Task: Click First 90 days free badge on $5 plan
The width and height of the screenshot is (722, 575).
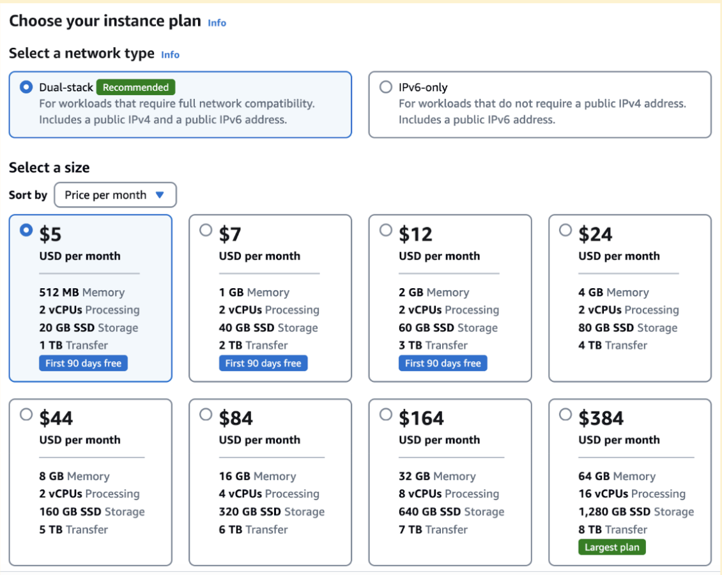Action: (83, 364)
